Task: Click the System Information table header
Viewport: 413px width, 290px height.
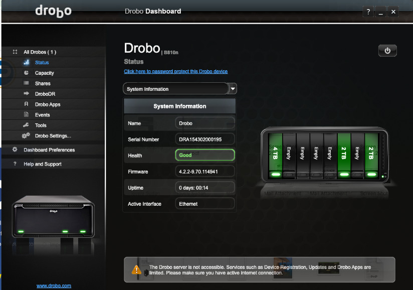Action: point(179,106)
